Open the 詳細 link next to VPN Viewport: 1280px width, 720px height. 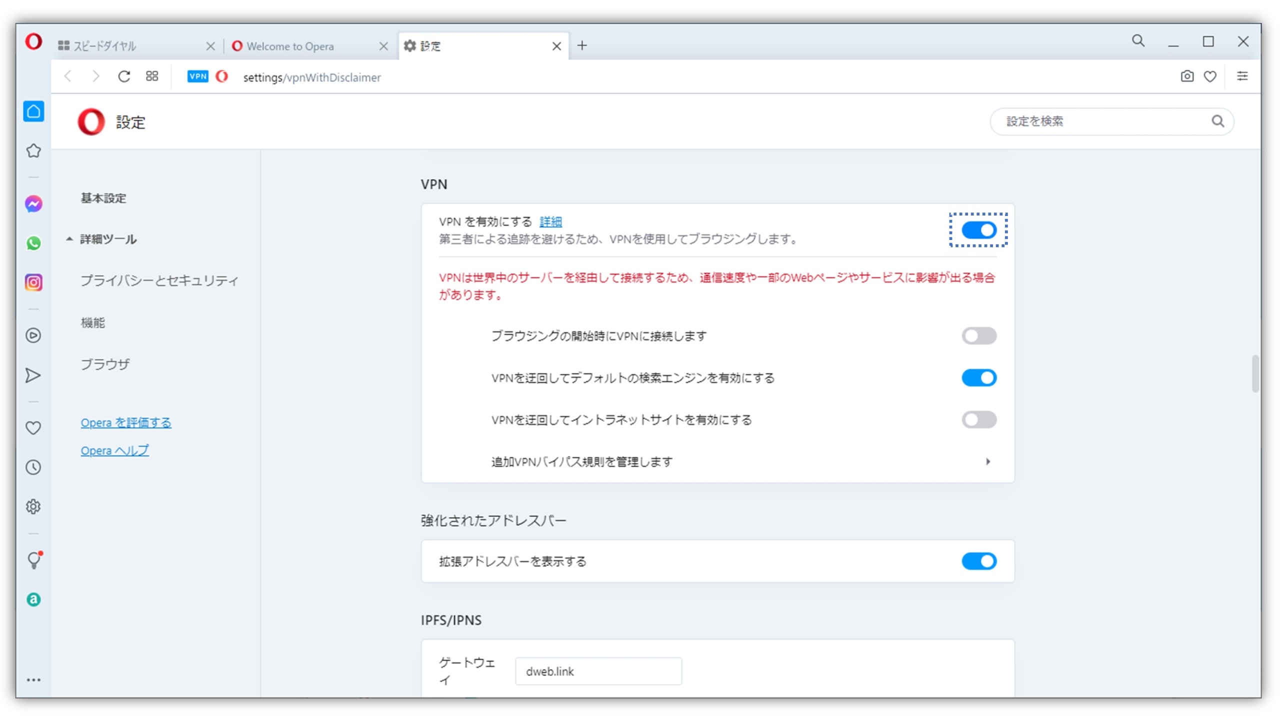tap(550, 221)
